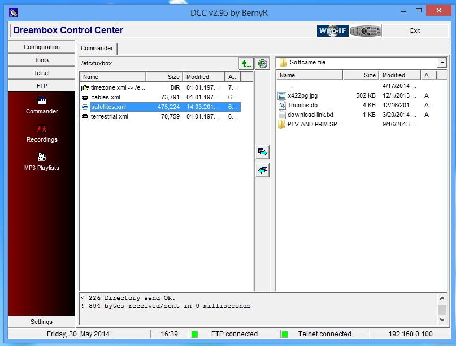The image size is (456, 346).
Task: Transfer file to the right pane
Action: coord(262,152)
